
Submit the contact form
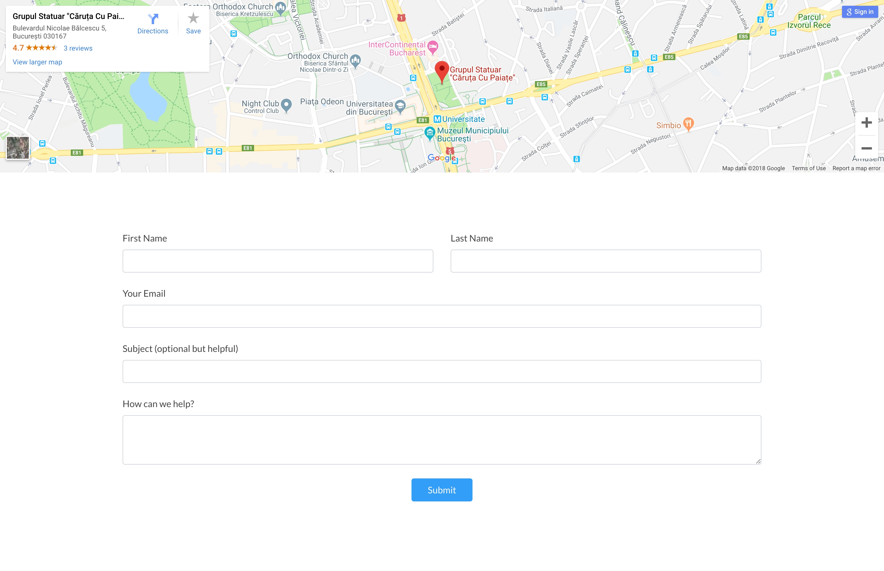click(442, 490)
